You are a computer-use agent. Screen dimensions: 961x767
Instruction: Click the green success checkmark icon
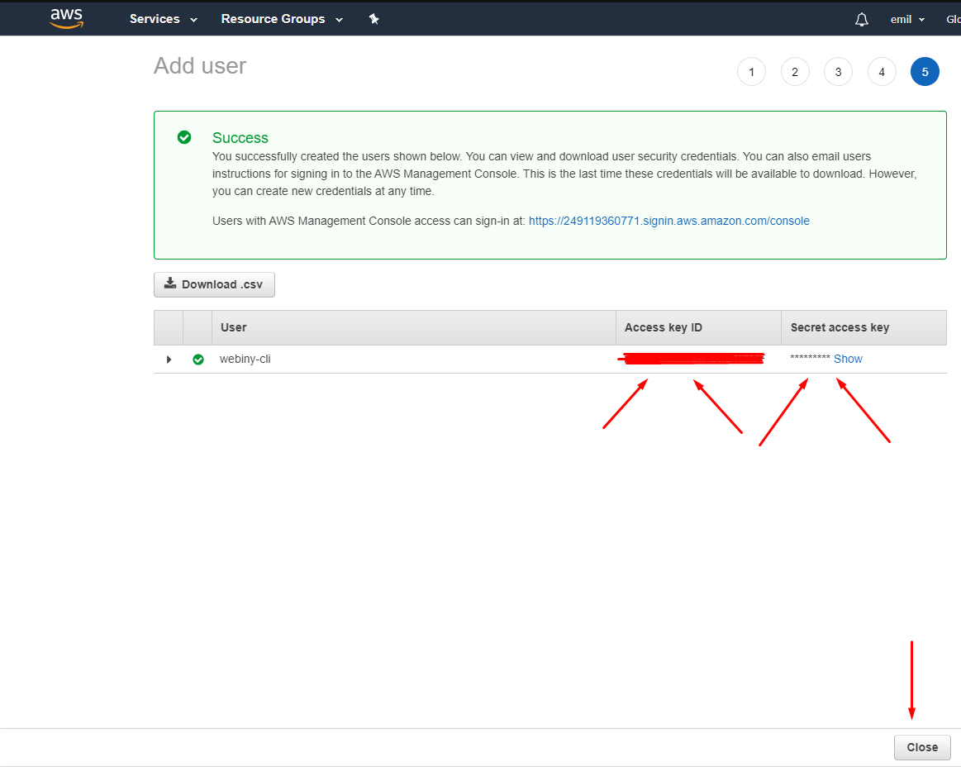(184, 137)
